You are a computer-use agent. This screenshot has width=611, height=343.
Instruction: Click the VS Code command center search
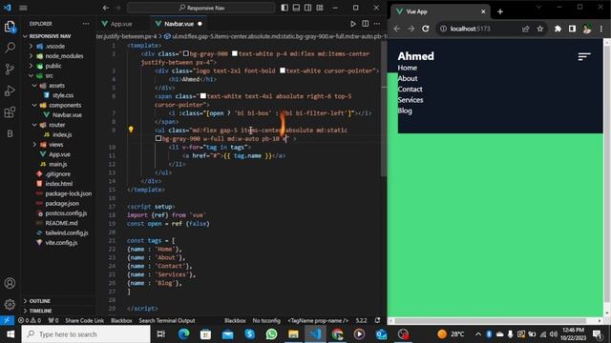click(201, 8)
